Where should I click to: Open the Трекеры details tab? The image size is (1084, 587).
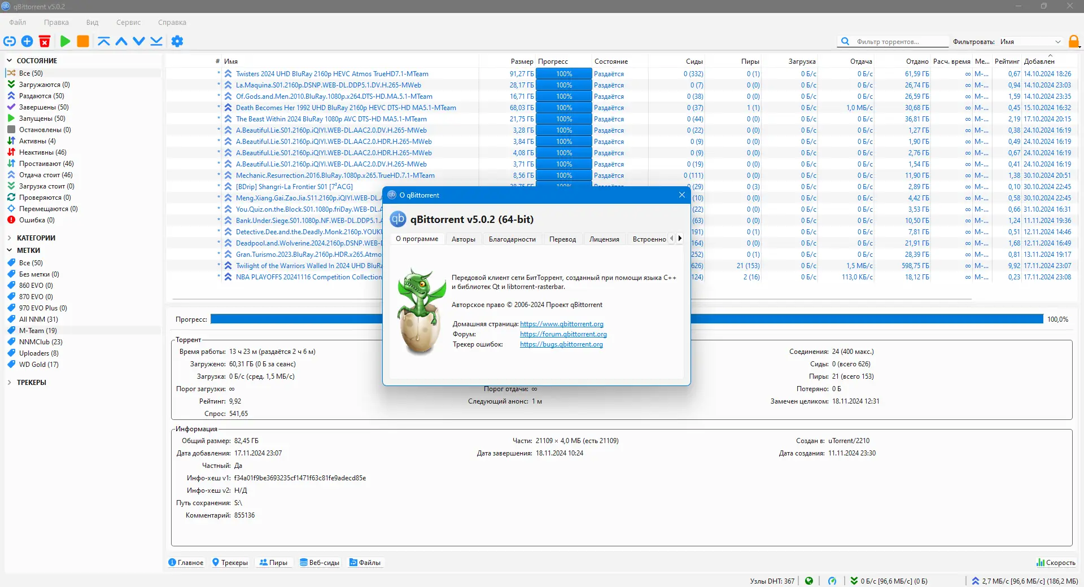(x=230, y=563)
